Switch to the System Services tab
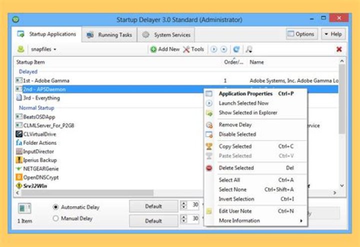The width and height of the screenshot is (360, 247). (166, 35)
